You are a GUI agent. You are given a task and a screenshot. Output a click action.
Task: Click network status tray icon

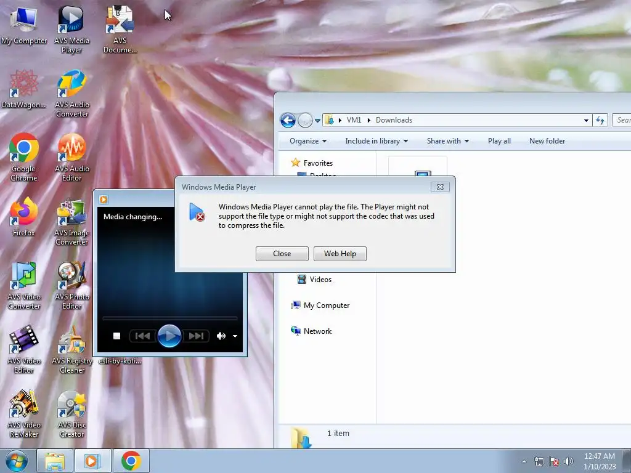tap(539, 461)
